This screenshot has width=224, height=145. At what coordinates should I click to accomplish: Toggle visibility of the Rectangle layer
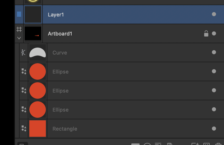pos(214,129)
